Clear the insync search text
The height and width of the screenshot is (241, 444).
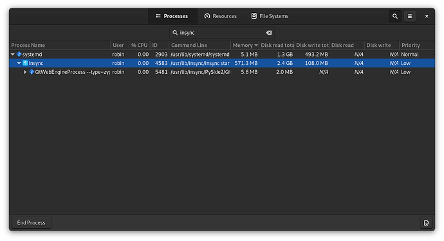tap(269, 33)
